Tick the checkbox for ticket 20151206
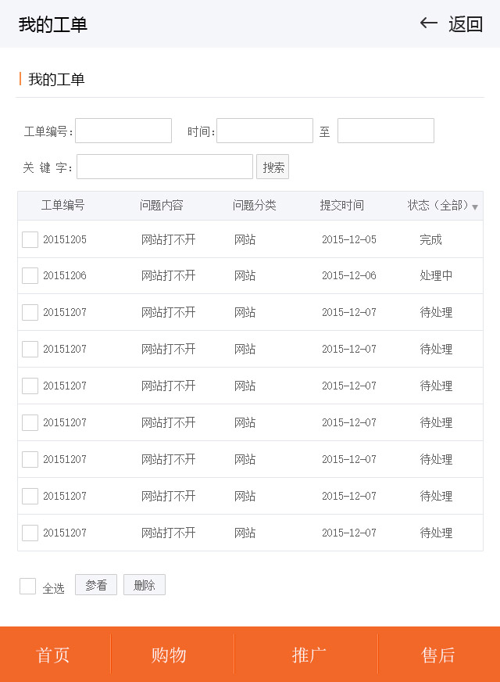Screen dimensions: 500x682 click(30, 275)
